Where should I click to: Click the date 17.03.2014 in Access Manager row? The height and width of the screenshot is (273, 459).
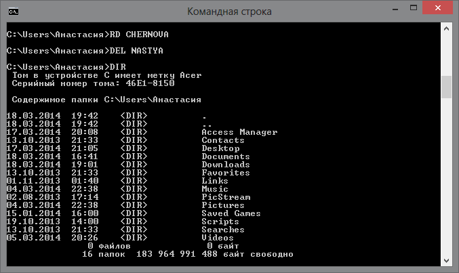click(33, 132)
